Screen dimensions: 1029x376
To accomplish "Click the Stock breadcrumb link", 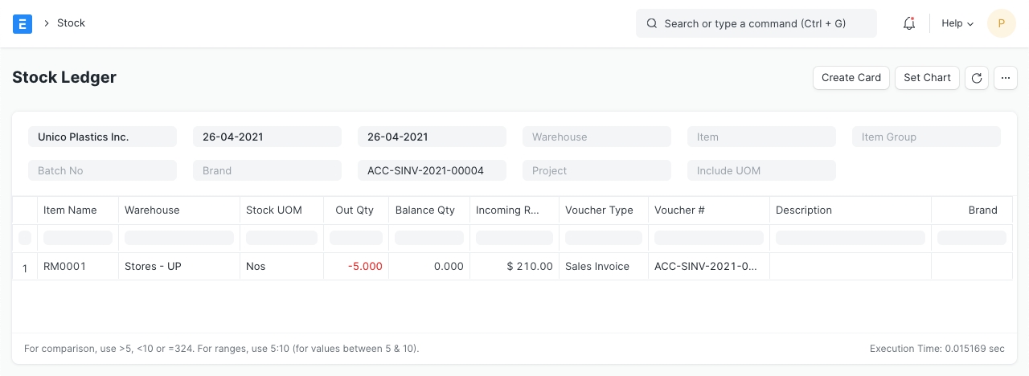I will 71,23.
